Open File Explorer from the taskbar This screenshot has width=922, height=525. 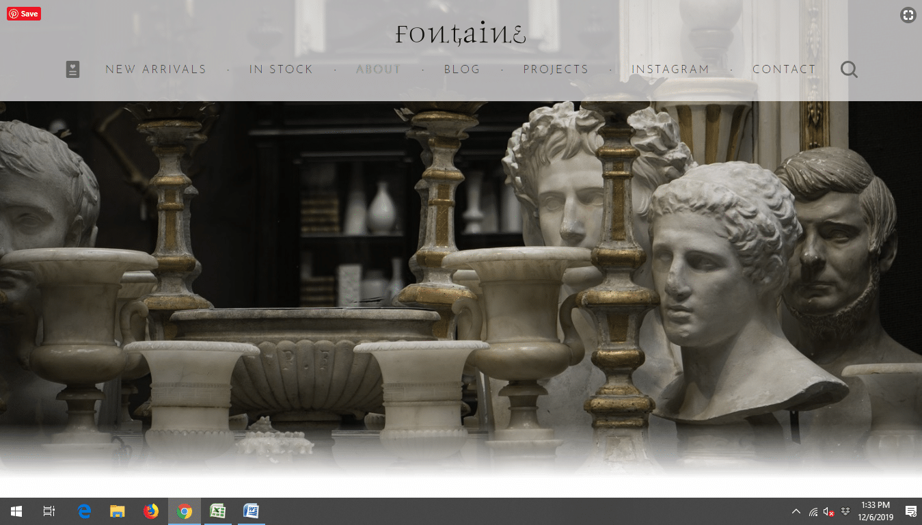tap(118, 511)
